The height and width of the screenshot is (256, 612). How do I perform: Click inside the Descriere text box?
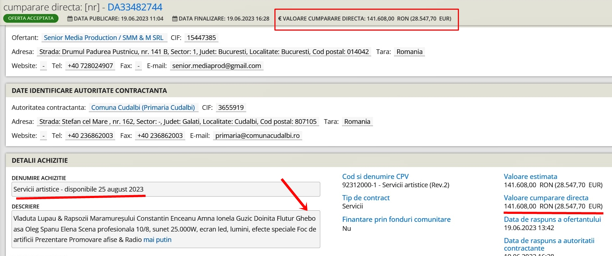pyautogui.click(x=165, y=229)
